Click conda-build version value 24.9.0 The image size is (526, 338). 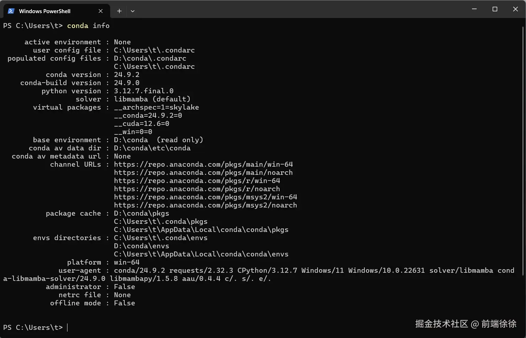127,83
